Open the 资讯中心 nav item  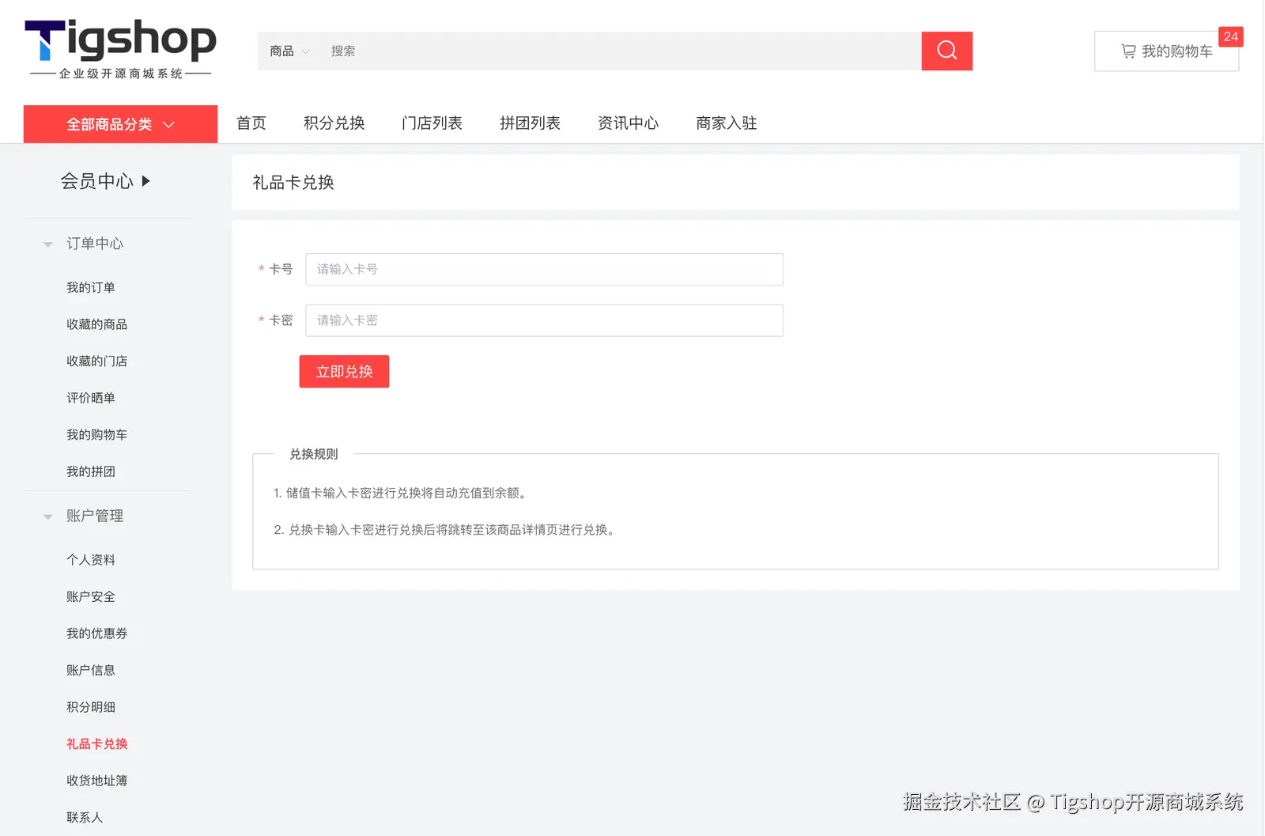(628, 123)
